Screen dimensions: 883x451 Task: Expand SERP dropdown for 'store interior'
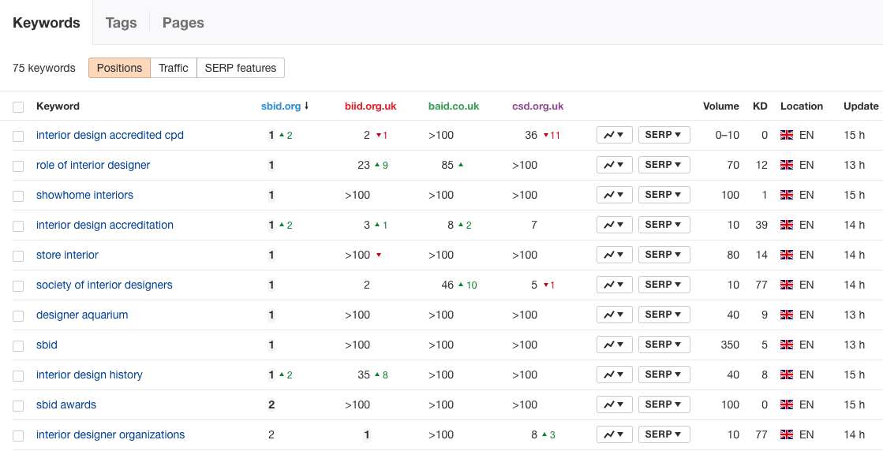(664, 255)
